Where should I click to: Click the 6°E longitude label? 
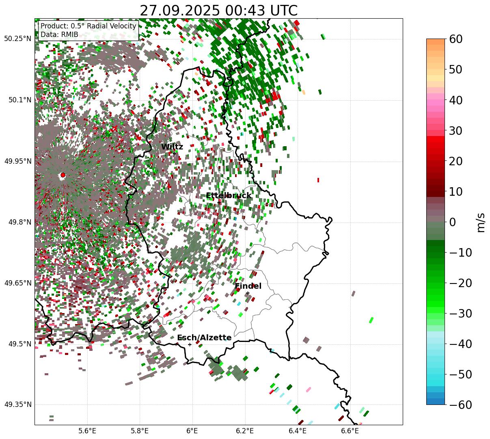click(192, 431)
